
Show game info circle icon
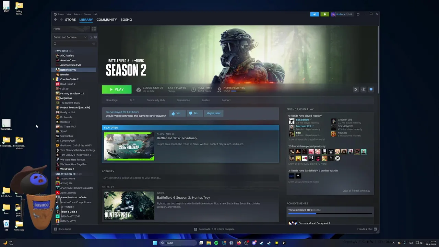[363, 90]
